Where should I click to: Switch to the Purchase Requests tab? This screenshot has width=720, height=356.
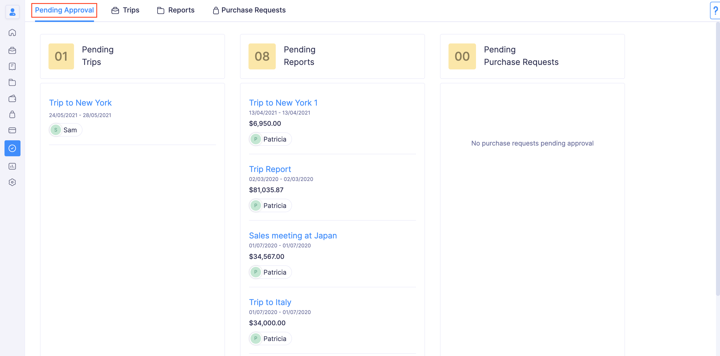coord(249,10)
